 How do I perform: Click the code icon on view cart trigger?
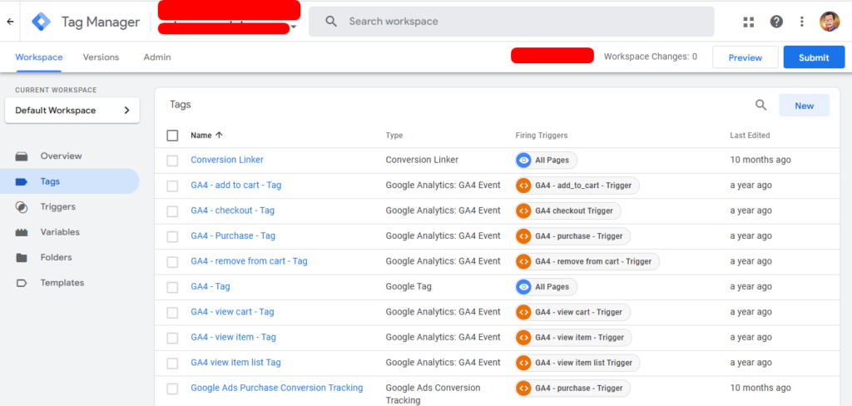(x=524, y=312)
